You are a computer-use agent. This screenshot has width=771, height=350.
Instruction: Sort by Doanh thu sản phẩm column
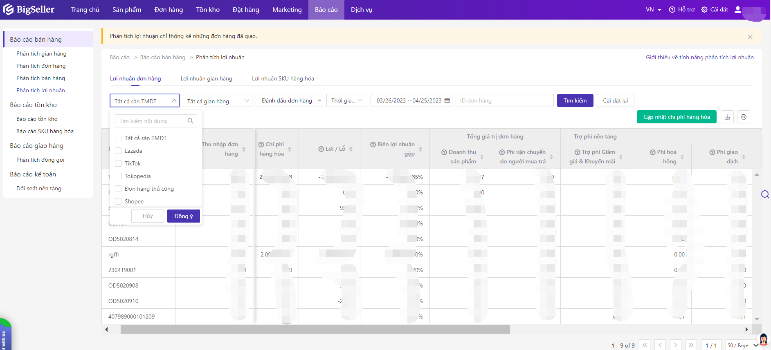pyautogui.click(x=481, y=157)
